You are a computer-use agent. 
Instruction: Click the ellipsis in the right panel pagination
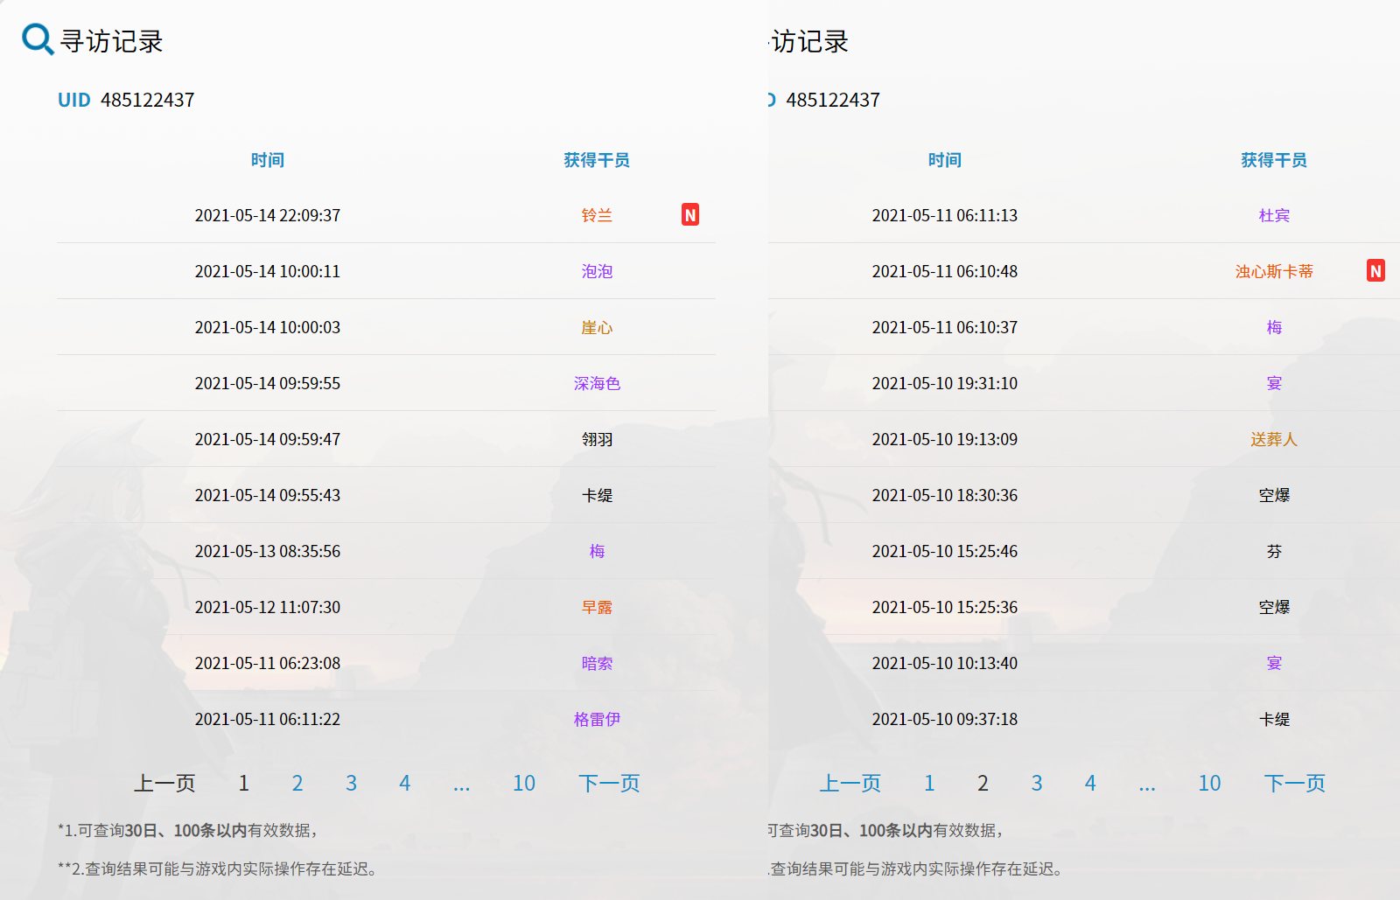[1147, 786]
